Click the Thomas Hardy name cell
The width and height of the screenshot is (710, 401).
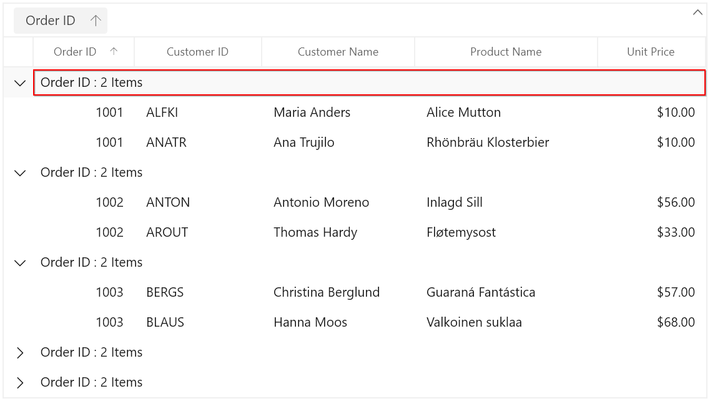pyautogui.click(x=338, y=232)
